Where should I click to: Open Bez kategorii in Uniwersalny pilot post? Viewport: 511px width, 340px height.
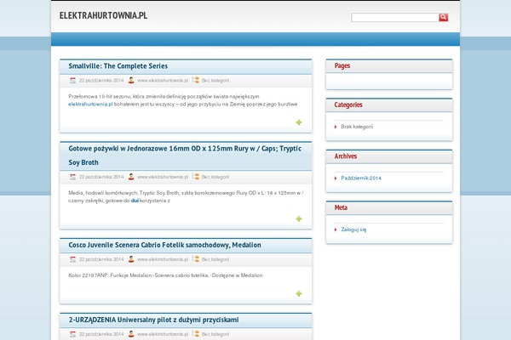(x=215, y=334)
